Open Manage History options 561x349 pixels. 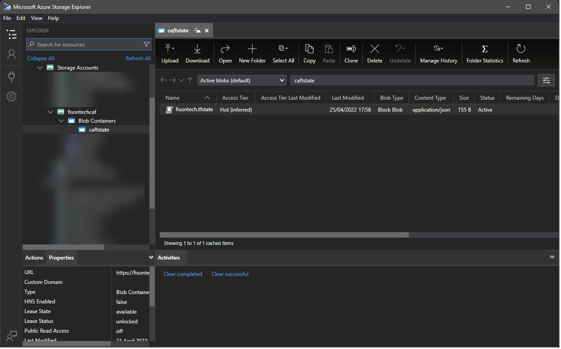tap(439, 54)
